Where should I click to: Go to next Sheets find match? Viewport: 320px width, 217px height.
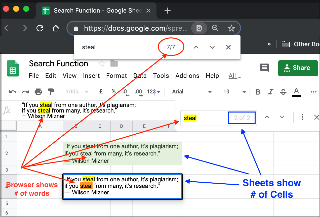(x=282, y=117)
